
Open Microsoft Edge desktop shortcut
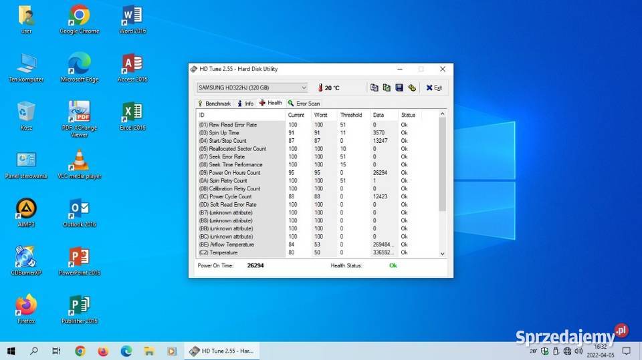80,67
